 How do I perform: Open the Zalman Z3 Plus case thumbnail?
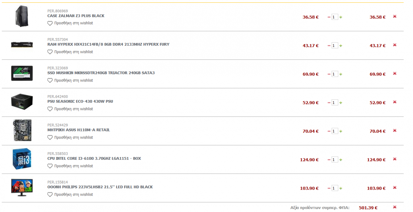(21, 16)
